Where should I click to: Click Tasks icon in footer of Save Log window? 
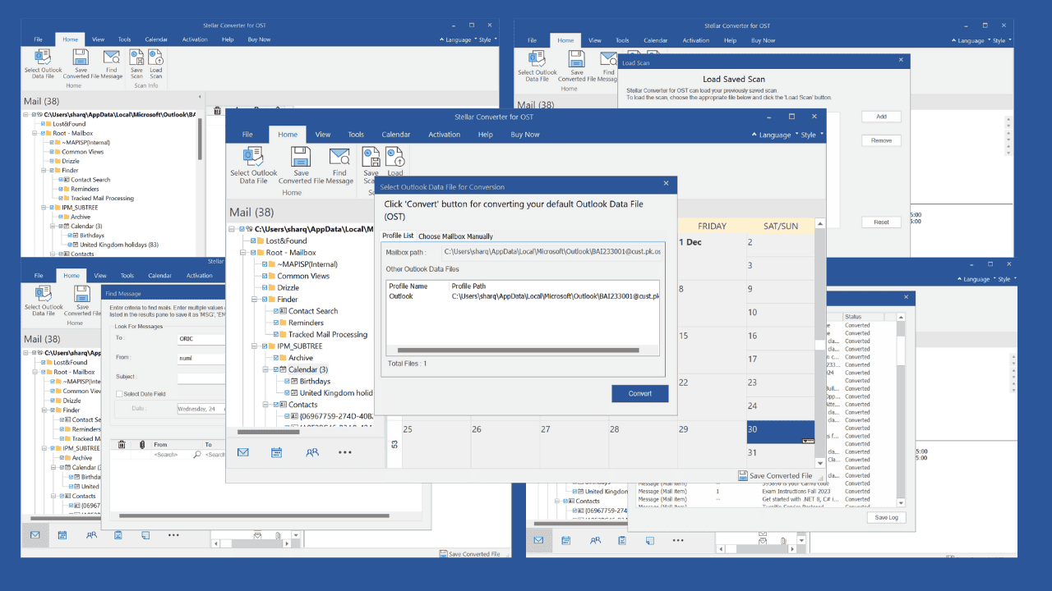[621, 540]
